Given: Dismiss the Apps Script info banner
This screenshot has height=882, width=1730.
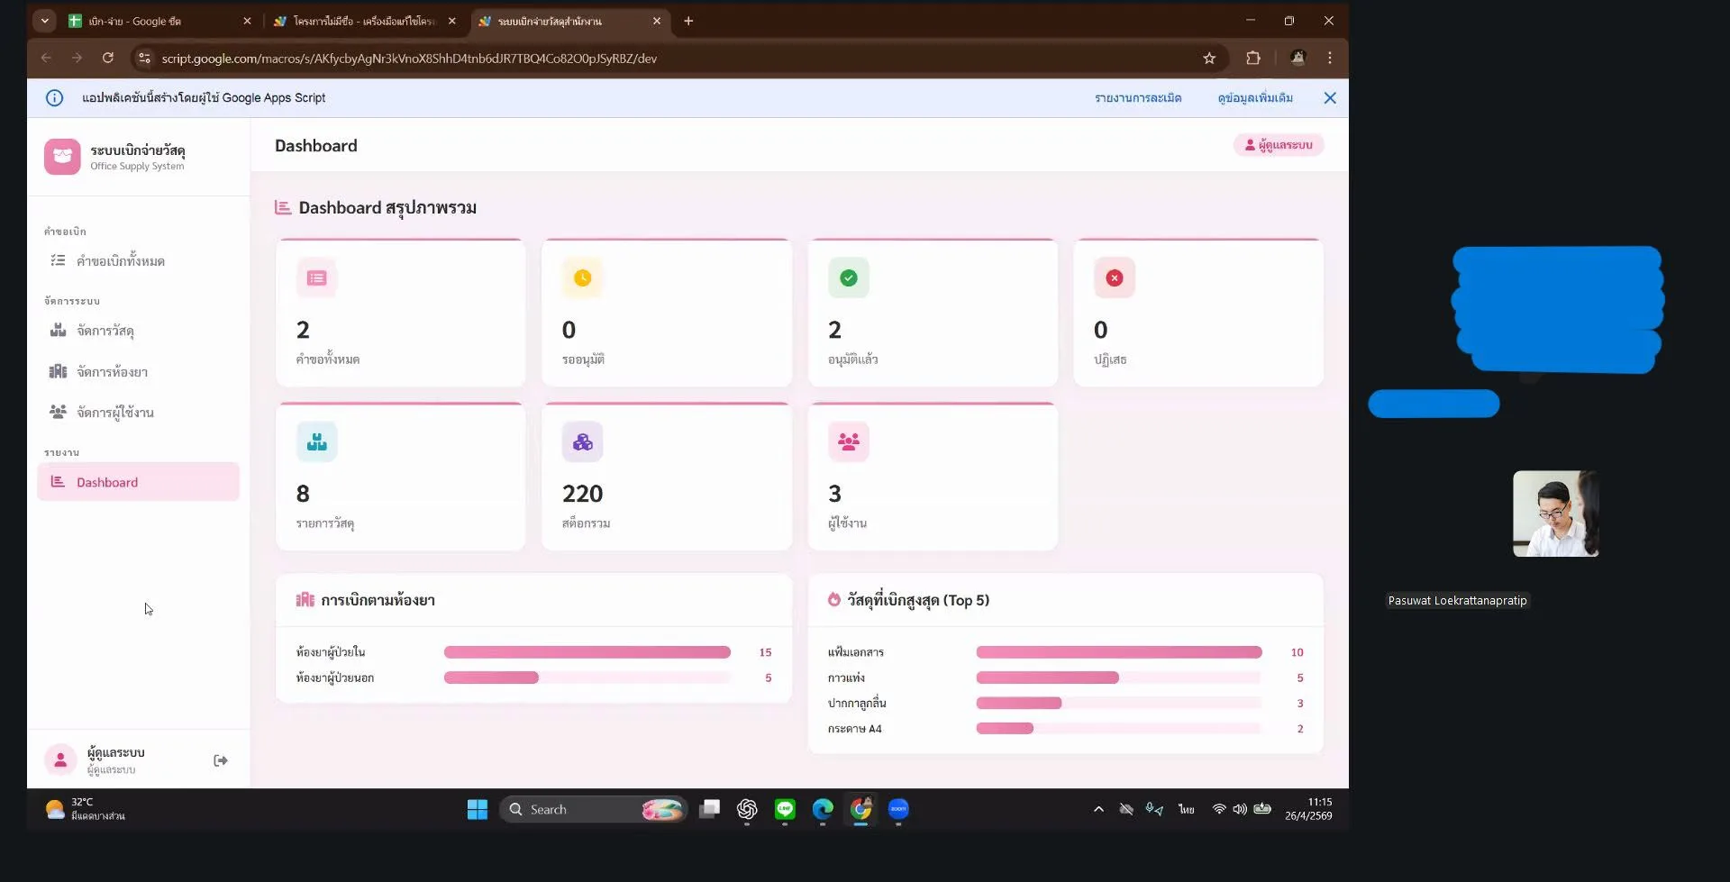Looking at the screenshot, I should pos(1330,98).
